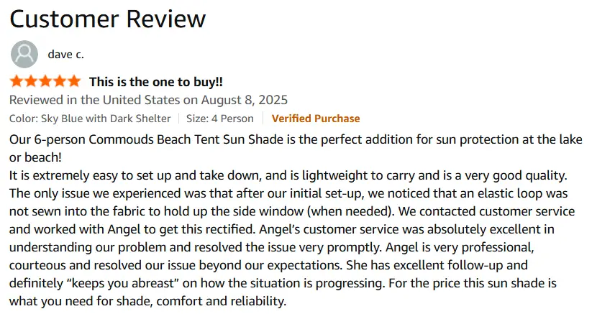Click "United States" in the reviewed line

tap(141, 101)
